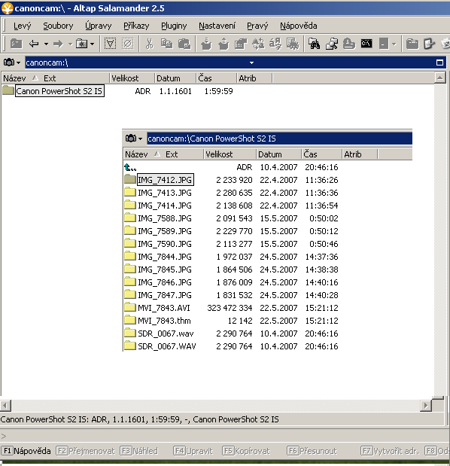Open Find files binoculars icon
This screenshot has width=450, height=466.
(x=314, y=44)
